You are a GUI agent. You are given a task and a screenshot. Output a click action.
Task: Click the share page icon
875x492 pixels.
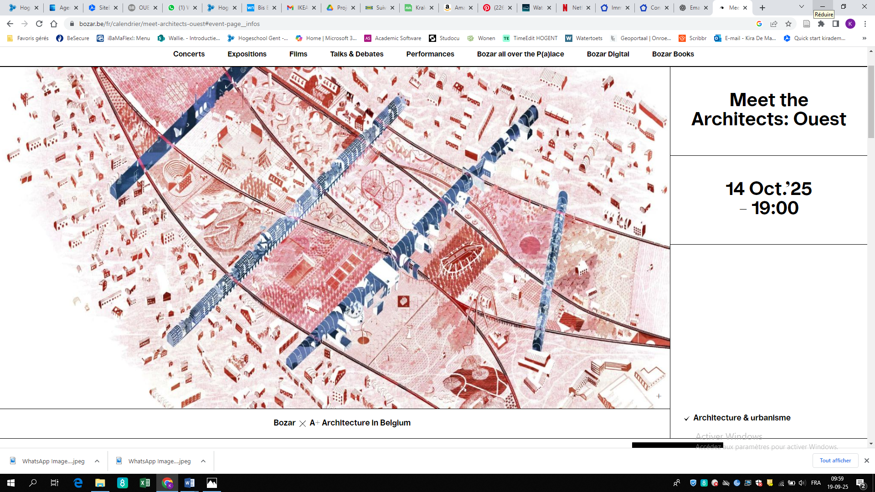(x=774, y=24)
